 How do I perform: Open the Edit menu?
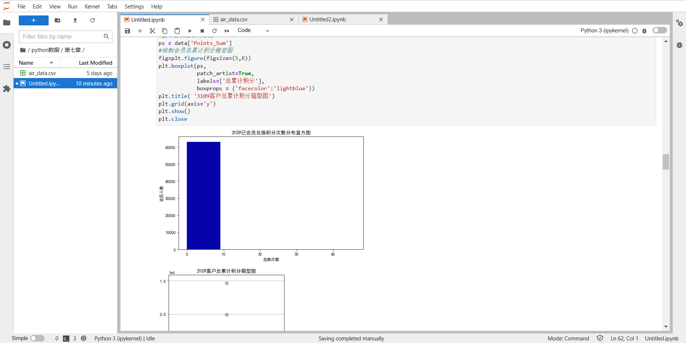tap(37, 6)
